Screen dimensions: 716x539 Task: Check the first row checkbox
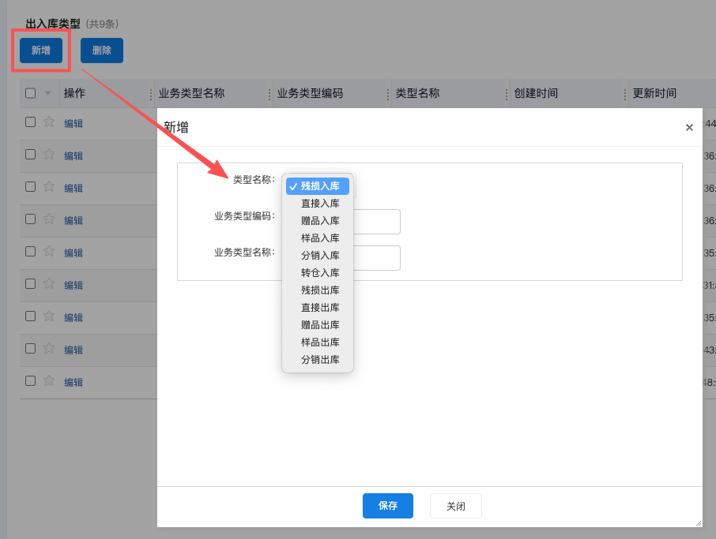tap(31, 122)
